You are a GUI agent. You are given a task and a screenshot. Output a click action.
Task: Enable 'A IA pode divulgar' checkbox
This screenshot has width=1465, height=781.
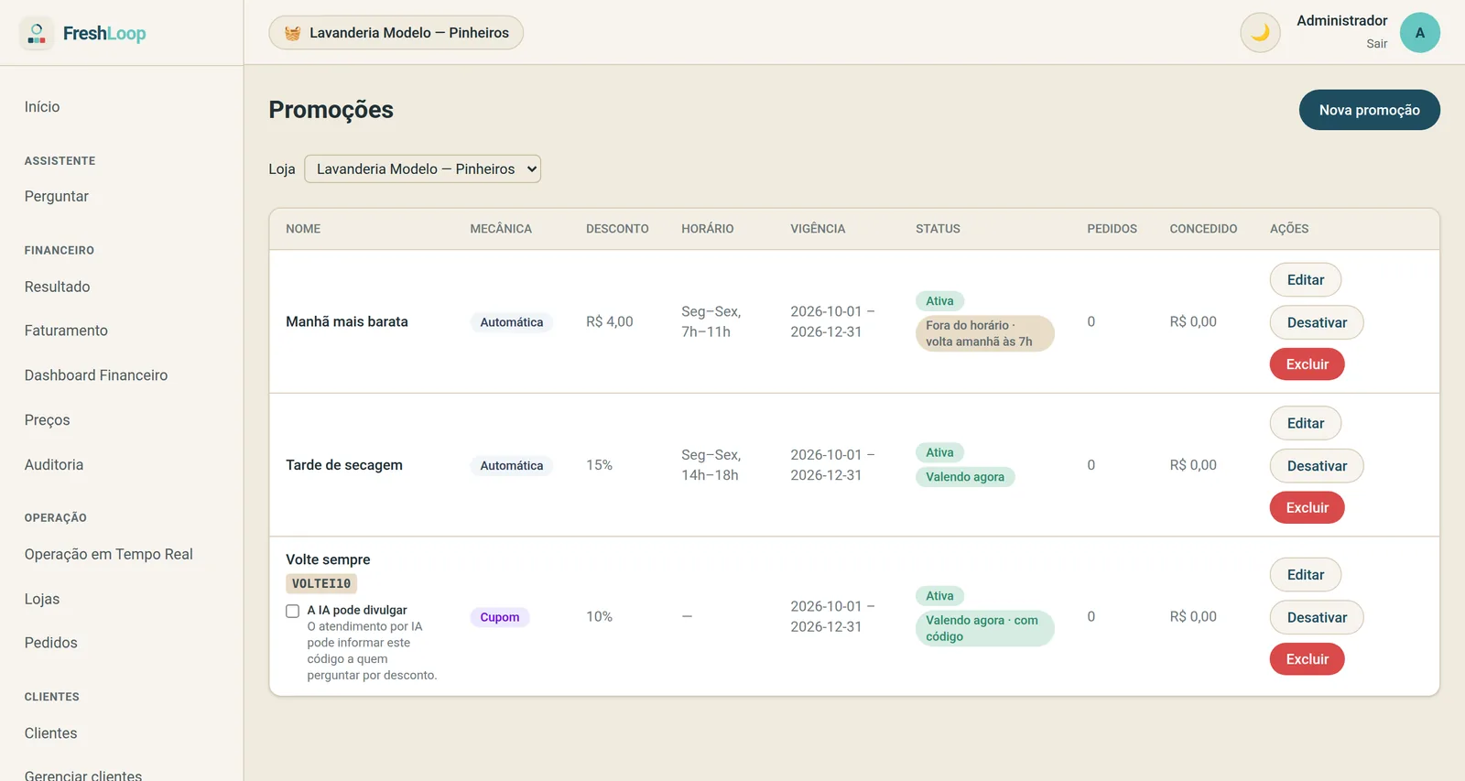(x=292, y=611)
